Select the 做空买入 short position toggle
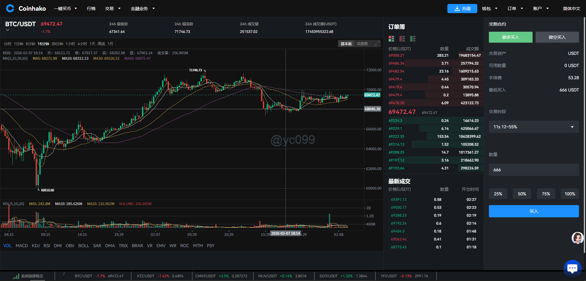 (x=557, y=37)
